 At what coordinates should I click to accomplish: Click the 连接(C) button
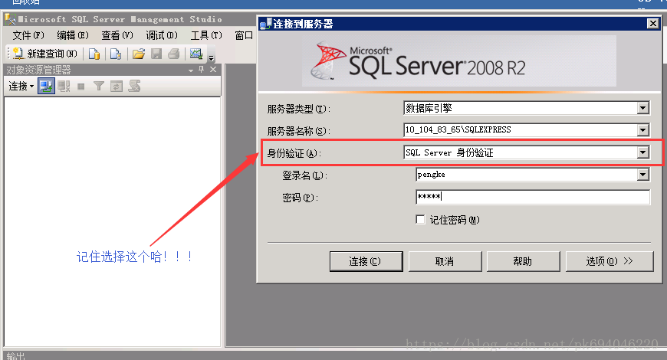366,261
